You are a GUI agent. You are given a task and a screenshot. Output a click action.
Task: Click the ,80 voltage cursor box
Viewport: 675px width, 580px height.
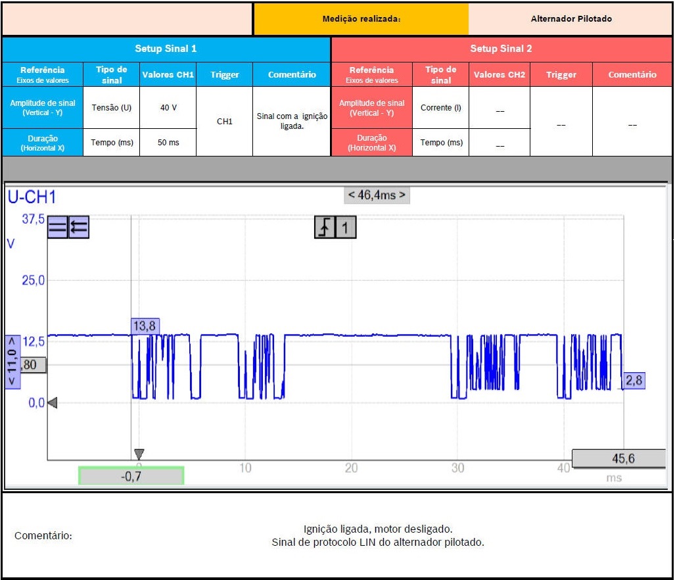(x=33, y=365)
